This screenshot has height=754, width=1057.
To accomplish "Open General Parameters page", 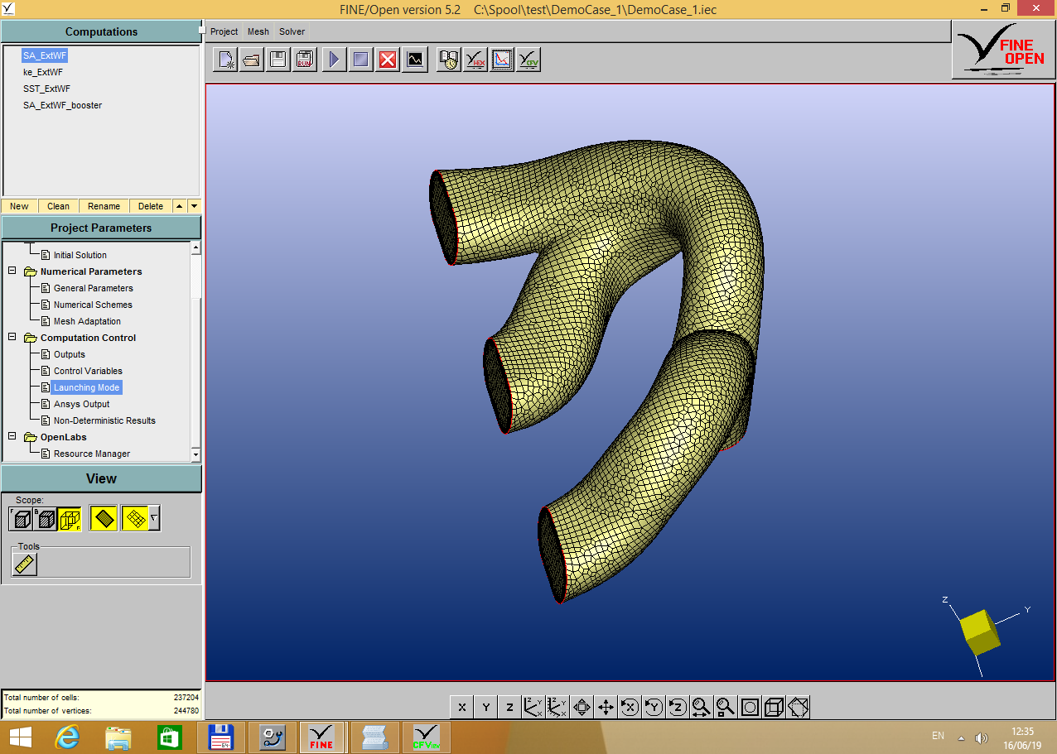I will pos(94,288).
